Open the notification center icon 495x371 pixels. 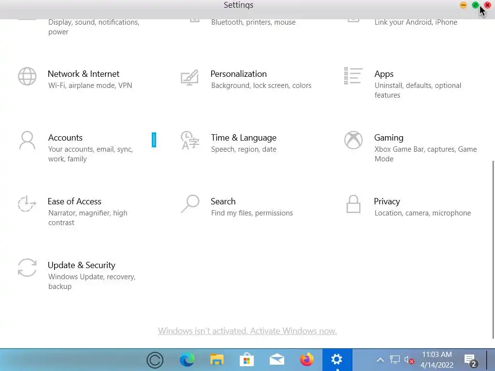click(x=470, y=360)
